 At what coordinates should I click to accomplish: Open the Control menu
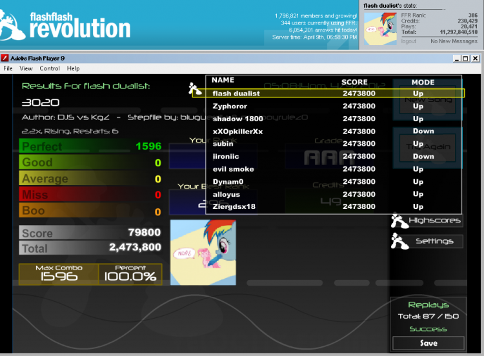point(50,68)
